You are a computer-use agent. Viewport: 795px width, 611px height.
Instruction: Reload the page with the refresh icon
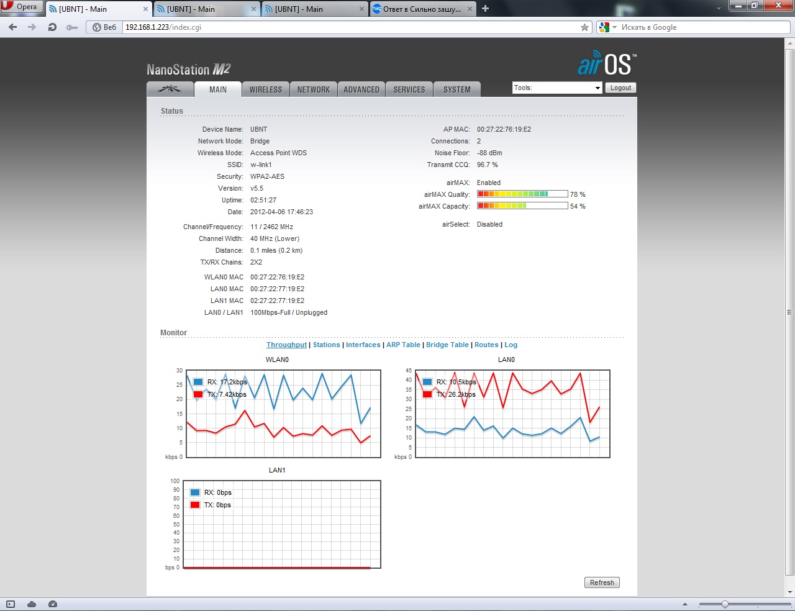[x=52, y=27]
